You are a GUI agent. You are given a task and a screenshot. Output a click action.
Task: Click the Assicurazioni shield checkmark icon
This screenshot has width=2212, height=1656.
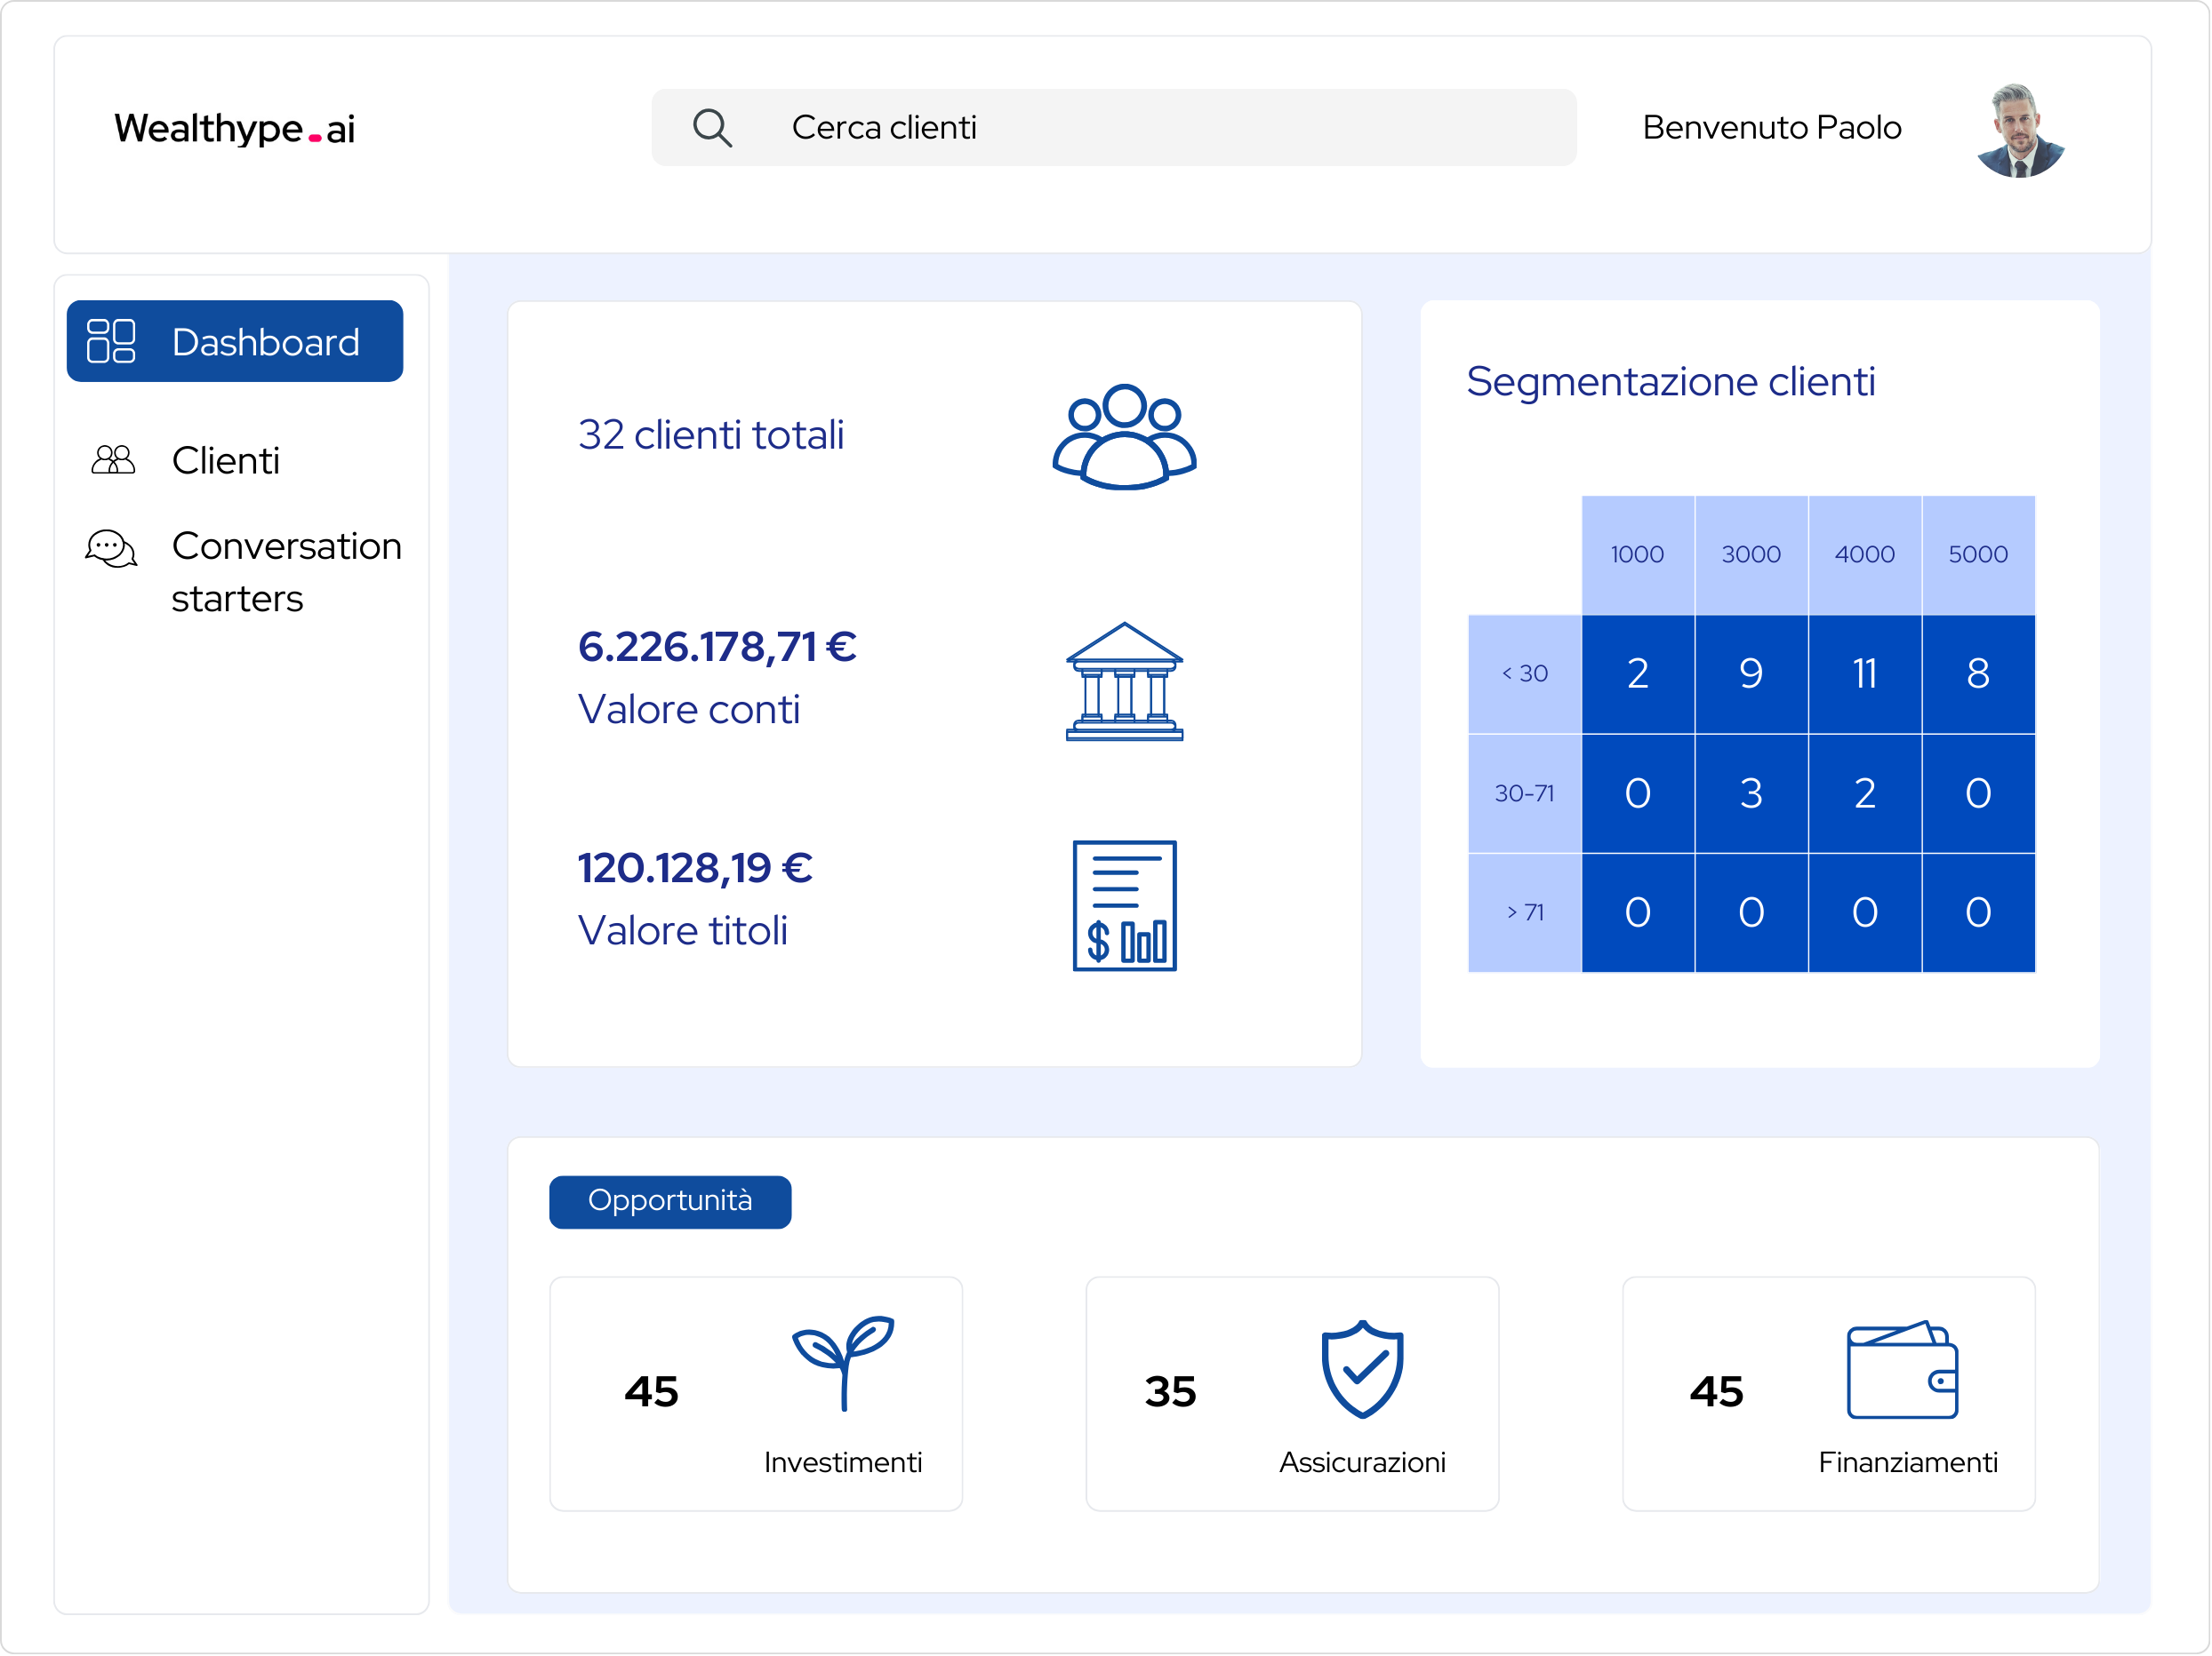(1362, 1369)
